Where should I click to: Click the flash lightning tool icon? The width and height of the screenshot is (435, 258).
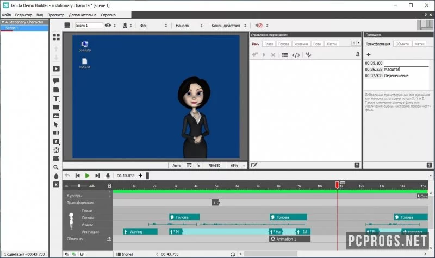(x=56, y=142)
